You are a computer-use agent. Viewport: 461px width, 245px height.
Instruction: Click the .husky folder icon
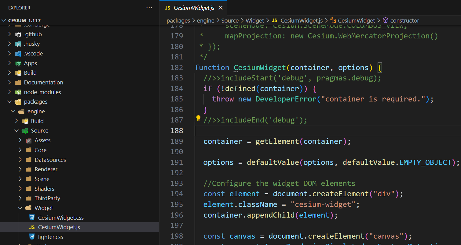(18, 44)
